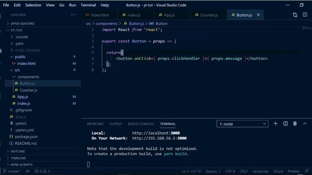The width and height of the screenshot is (312, 175).
Task: Open the View menu
Action: click(x=50, y=5)
